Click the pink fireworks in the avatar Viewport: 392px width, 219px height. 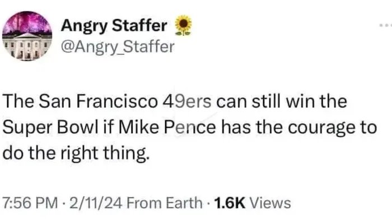pyautogui.click(x=27, y=22)
